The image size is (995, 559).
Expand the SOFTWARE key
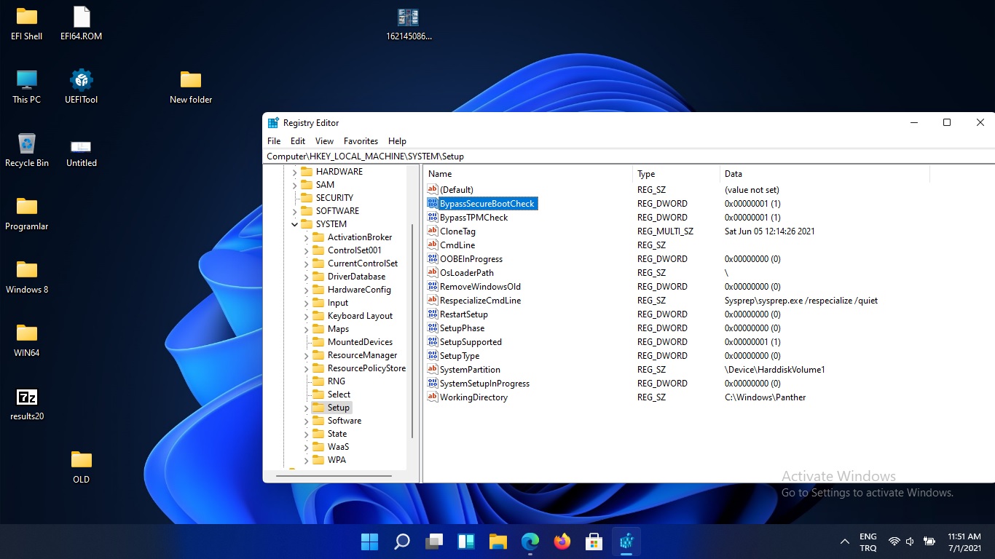pos(295,211)
